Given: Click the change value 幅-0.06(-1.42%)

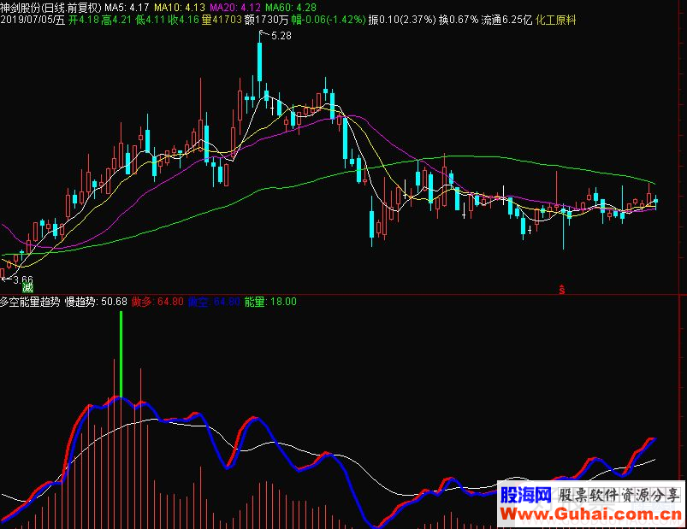Looking at the screenshot, I should [x=329, y=20].
